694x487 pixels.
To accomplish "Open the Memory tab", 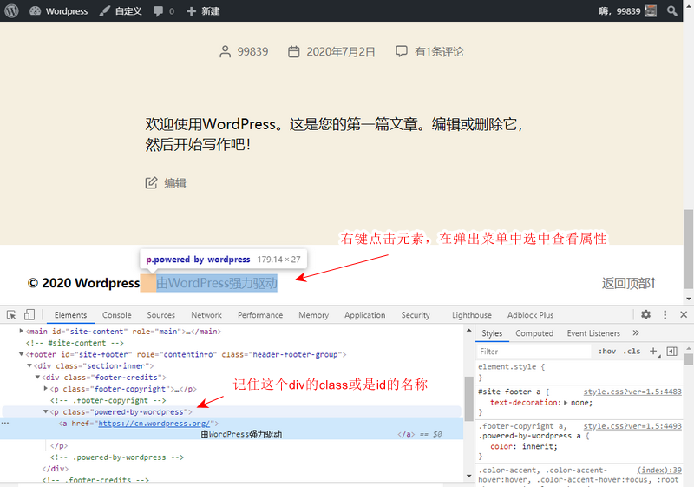I will (x=313, y=315).
